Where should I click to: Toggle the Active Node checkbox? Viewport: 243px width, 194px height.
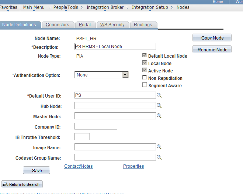(145, 70)
